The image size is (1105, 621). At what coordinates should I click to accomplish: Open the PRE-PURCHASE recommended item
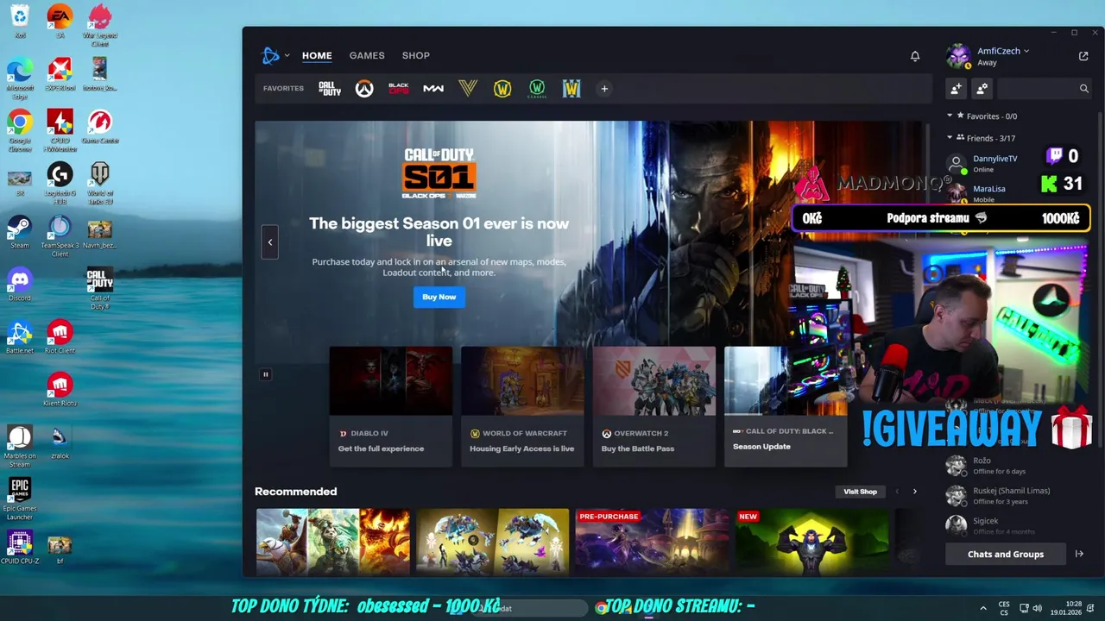tap(652, 542)
